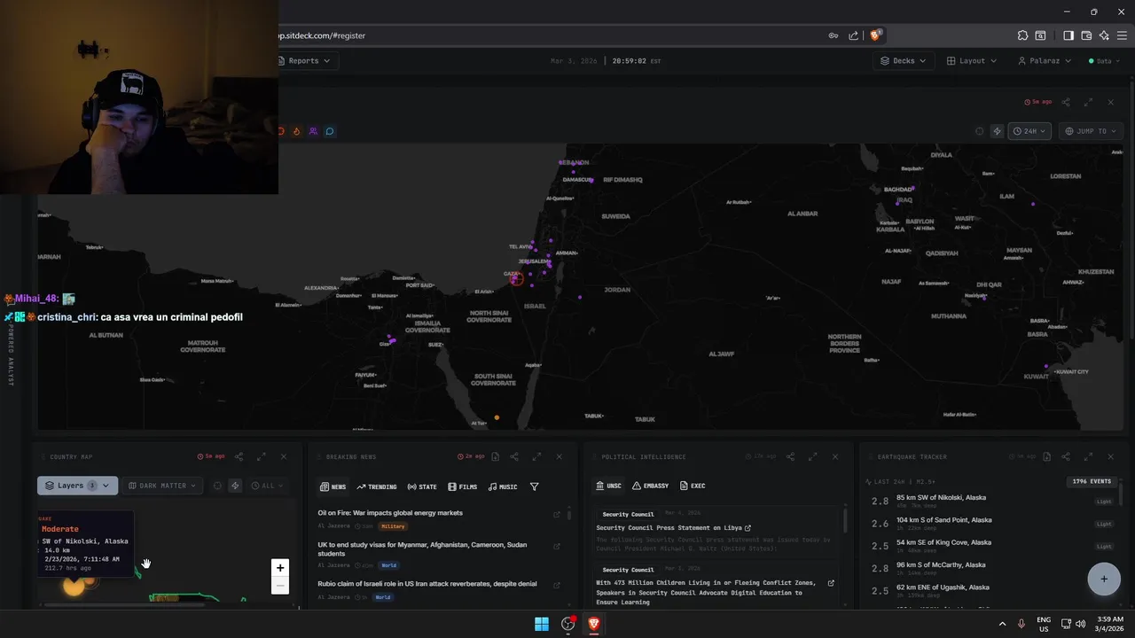The width and height of the screenshot is (1135, 638).
Task: Open the Breaking News filter funnel
Action: [x=534, y=486]
